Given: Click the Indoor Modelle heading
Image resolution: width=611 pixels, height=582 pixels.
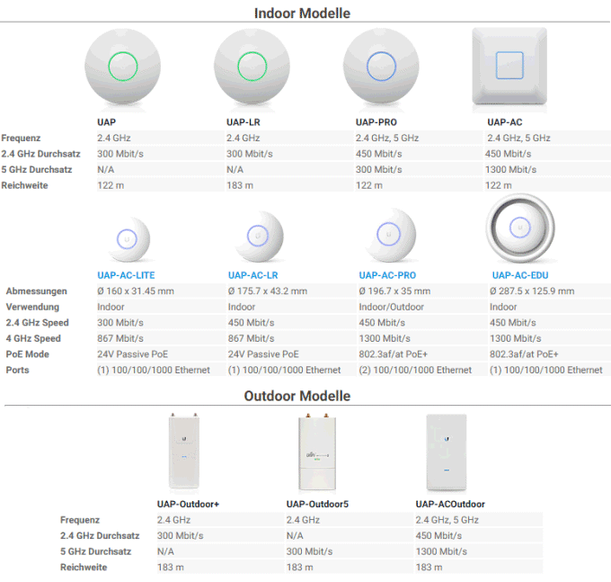Looking at the screenshot, I should coord(302,13).
